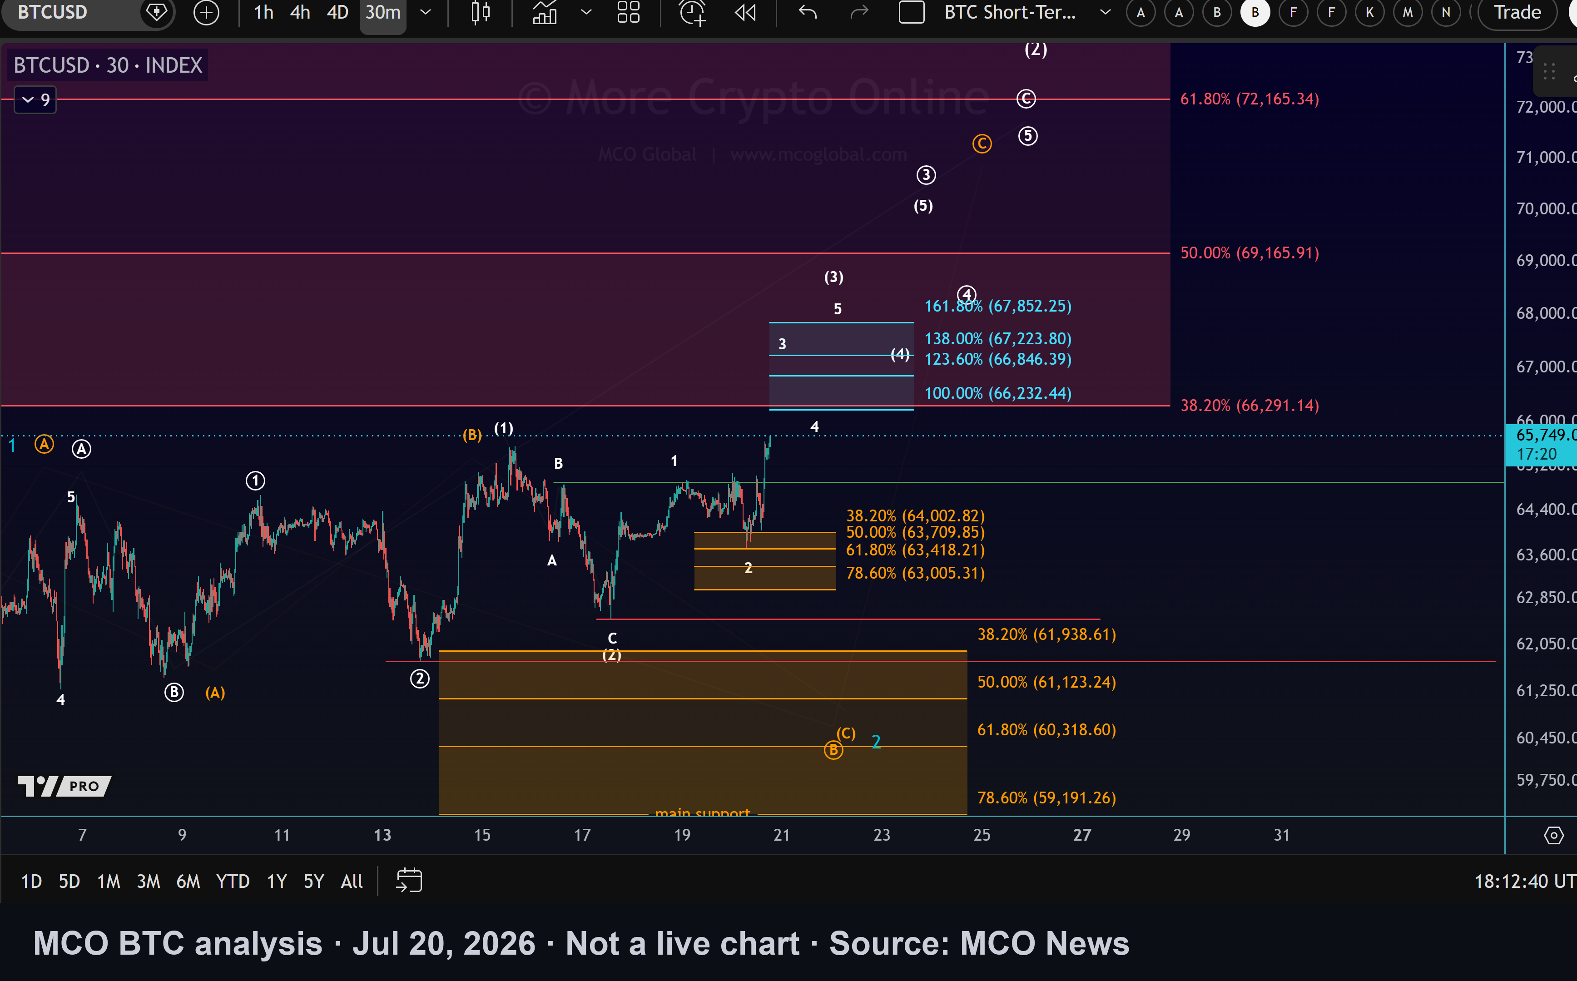The width and height of the screenshot is (1577, 981).
Task: Open the candlestick chart type selector
Action: pyautogui.click(x=480, y=12)
